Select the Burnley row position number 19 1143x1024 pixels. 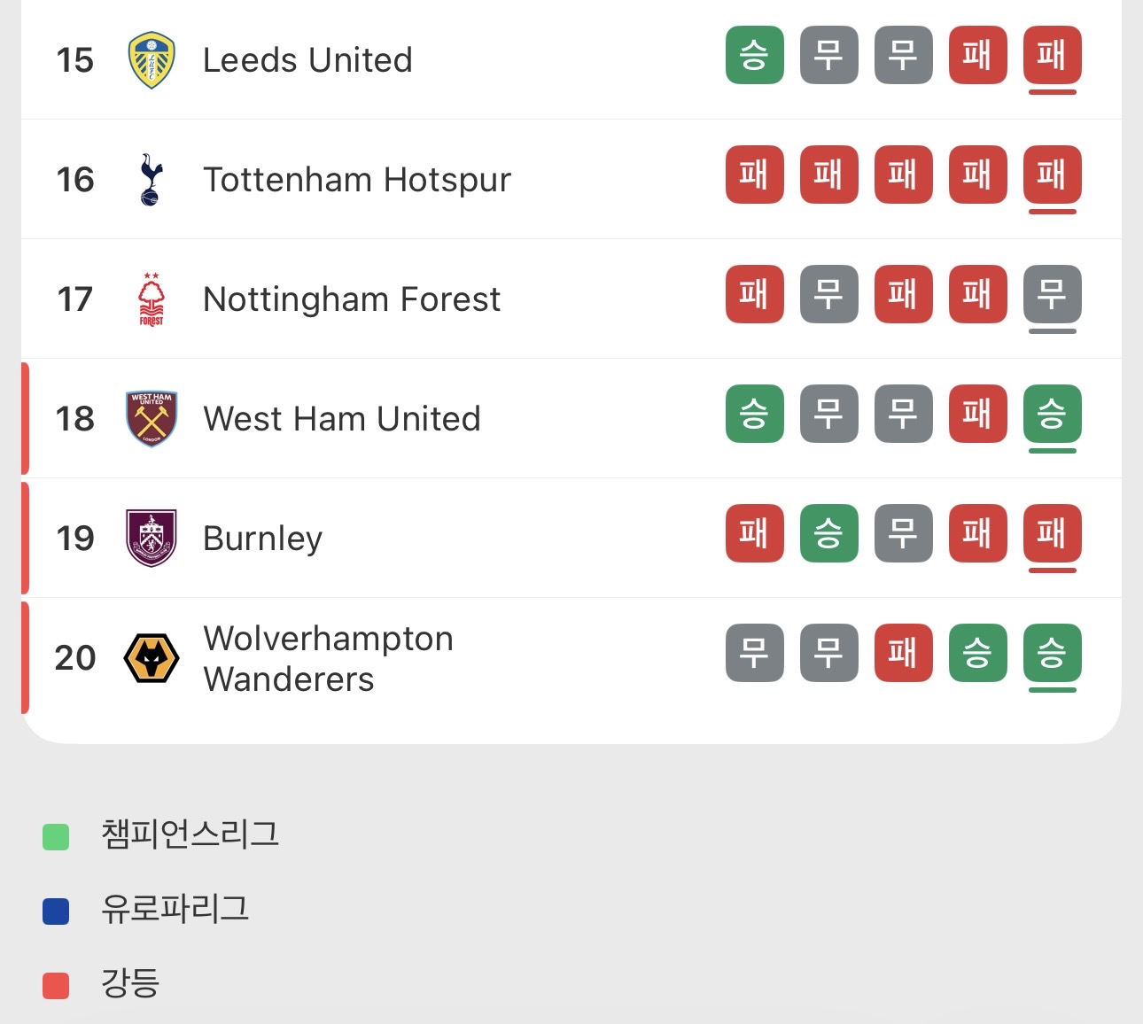[x=75, y=538]
